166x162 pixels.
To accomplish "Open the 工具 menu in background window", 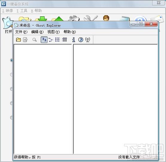I will point(22,11).
